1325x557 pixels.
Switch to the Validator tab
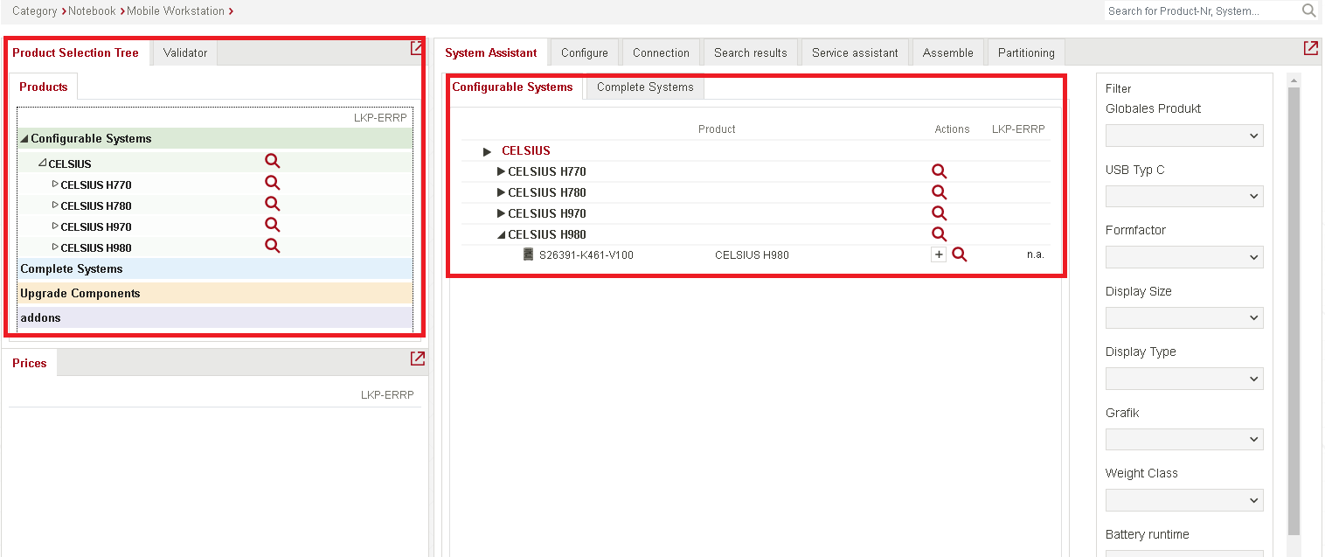pos(185,52)
